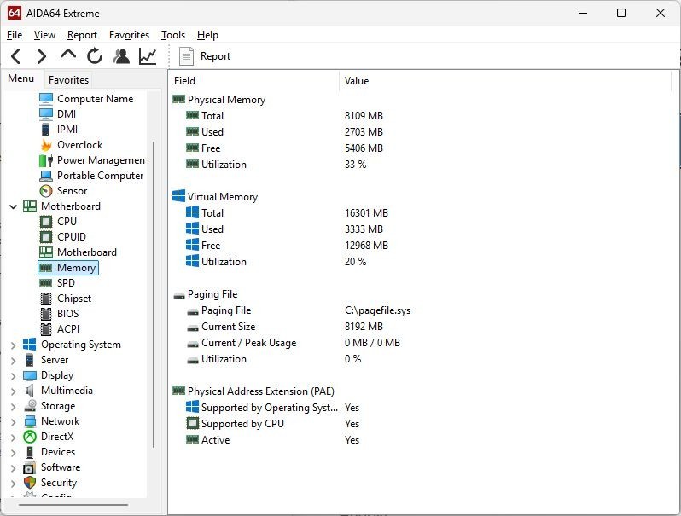
Task: Click the BIOS chip icon
Action: [x=46, y=314]
